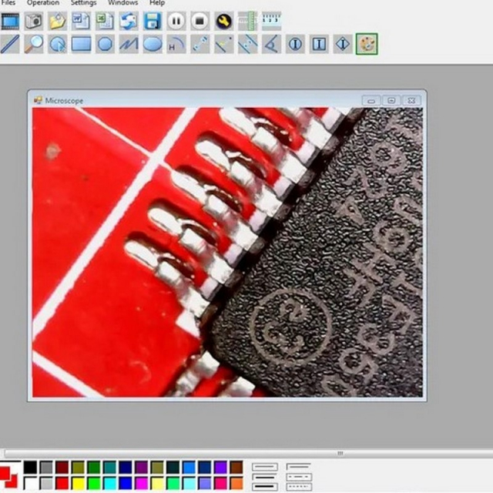Select the angle measurement tool
The width and height of the screenshot is (493, 493).
tap(271, 44)
